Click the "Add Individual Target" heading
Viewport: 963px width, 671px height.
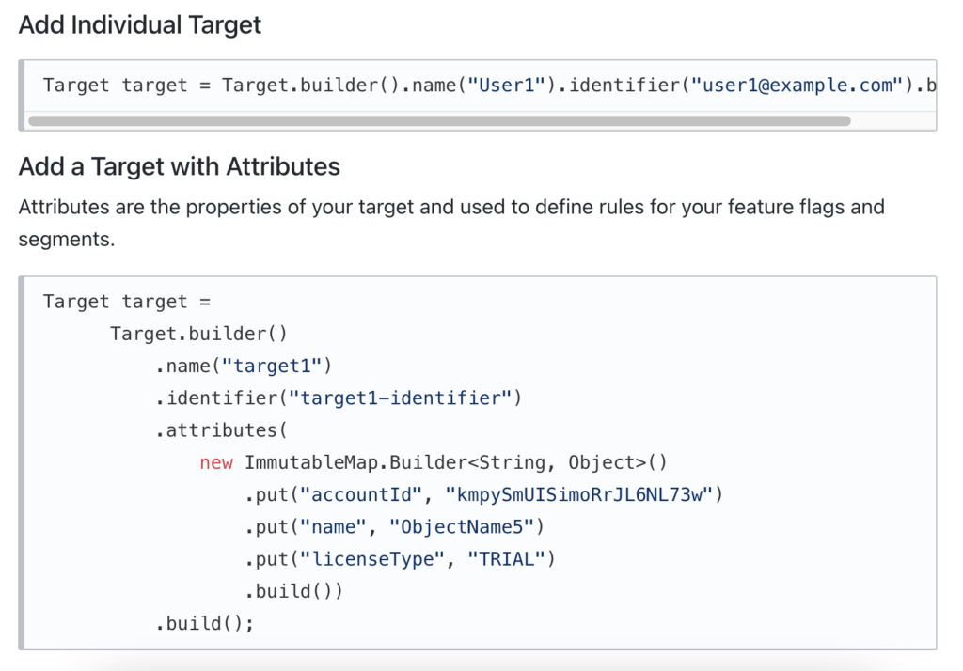(x=140, y=25)
